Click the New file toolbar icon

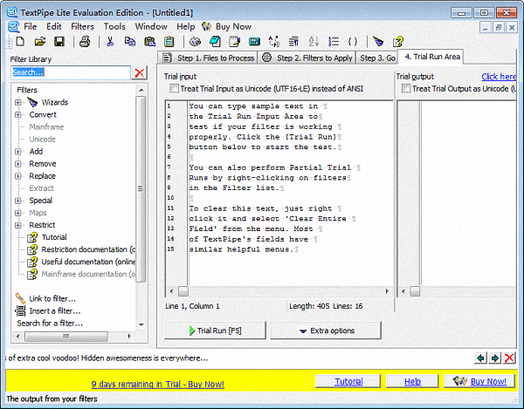tap(18, 41)
